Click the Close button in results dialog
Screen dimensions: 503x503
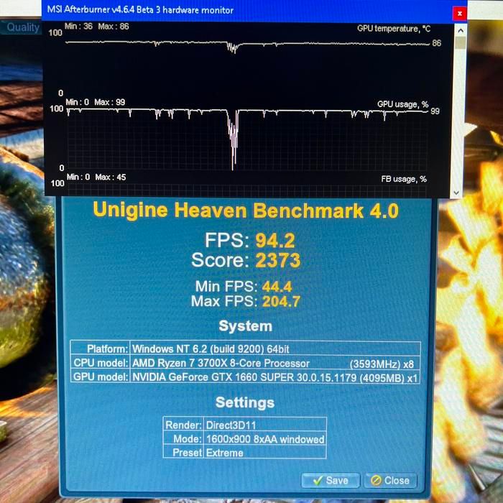pos(389,480)
